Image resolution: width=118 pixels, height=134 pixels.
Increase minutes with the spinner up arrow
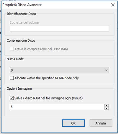pos(107,105)
